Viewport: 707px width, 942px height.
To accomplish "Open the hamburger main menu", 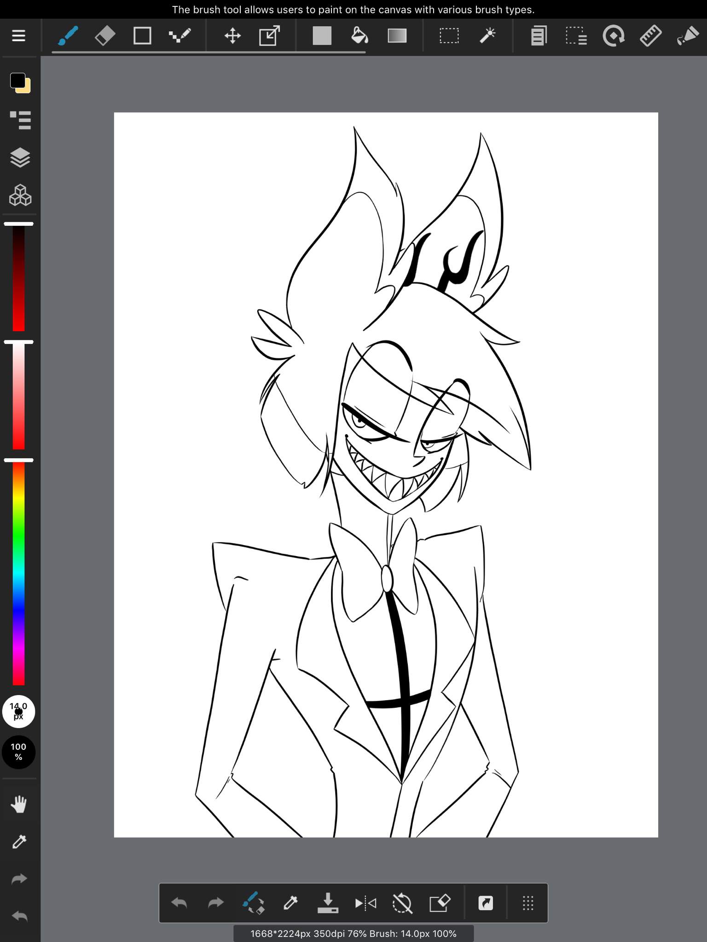I will coord(18,35).
